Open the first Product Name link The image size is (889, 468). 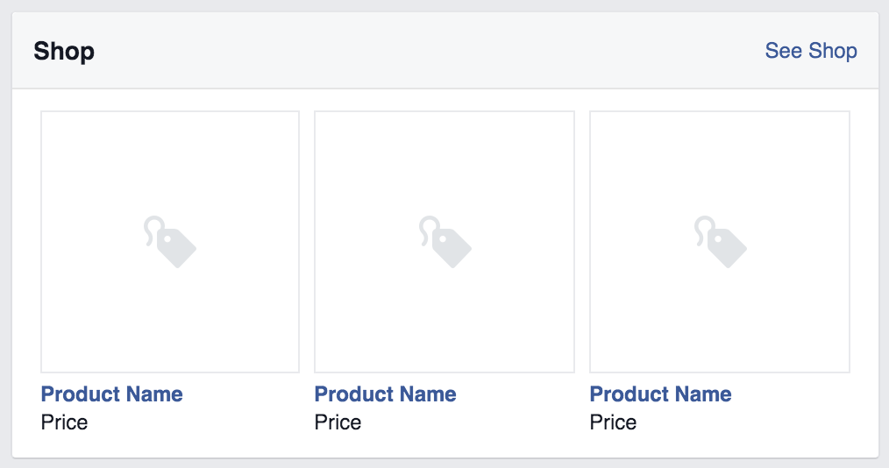click(x=112, y=394)
